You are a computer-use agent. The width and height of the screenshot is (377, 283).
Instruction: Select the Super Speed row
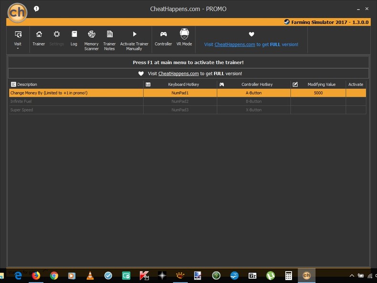[x=188, y=110]
